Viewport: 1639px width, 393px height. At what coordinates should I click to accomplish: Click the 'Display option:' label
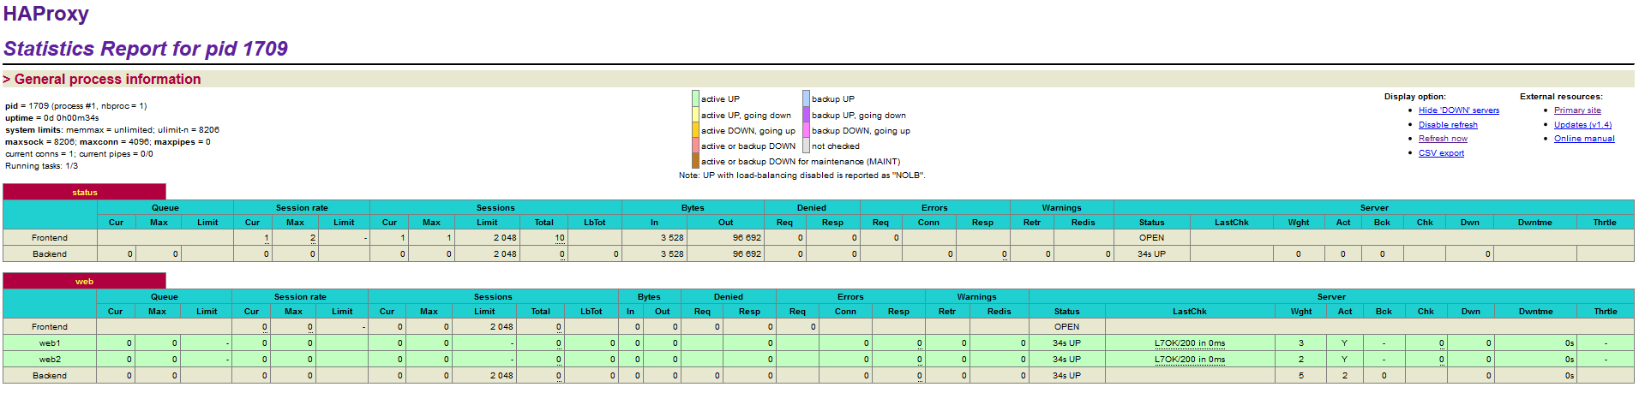[1414, 97]
